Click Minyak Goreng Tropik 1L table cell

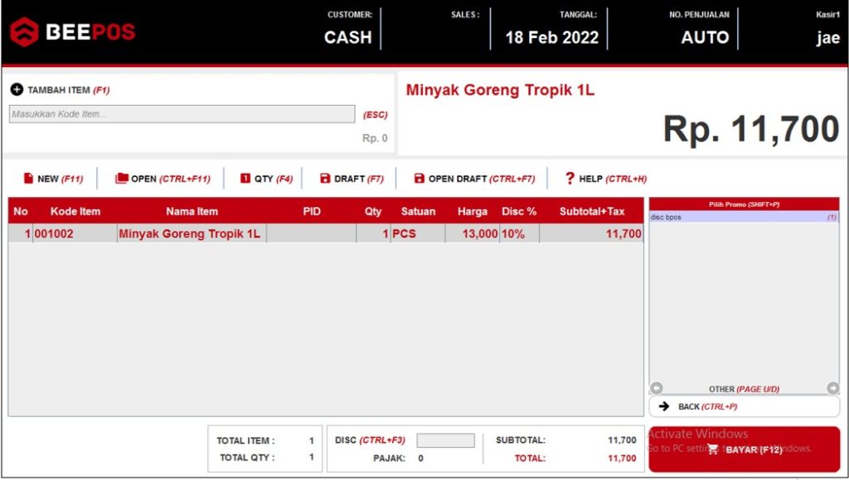(192, 233)
